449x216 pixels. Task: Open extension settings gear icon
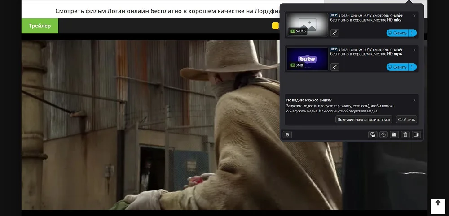pyautogui.click(x=287, y=134)
